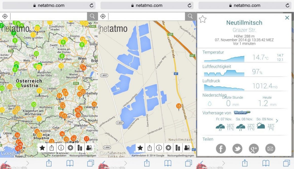Open the info icon on the map toolbar

pyautogui.click(x=159, y=148)
